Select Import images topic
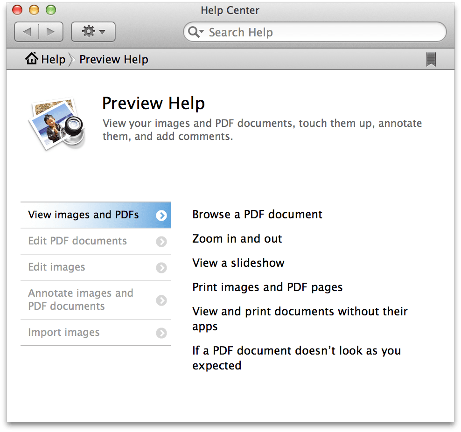Screen dimensions: 461x432 [x=96, y=333]
